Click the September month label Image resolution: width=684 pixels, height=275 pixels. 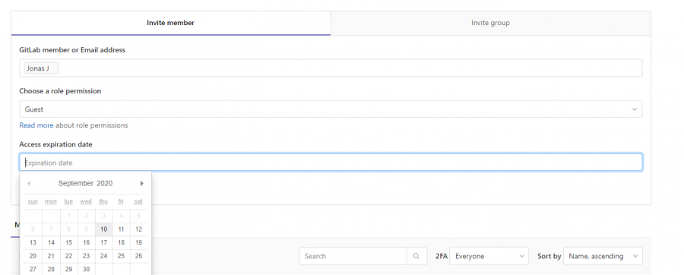coord(76,184)
